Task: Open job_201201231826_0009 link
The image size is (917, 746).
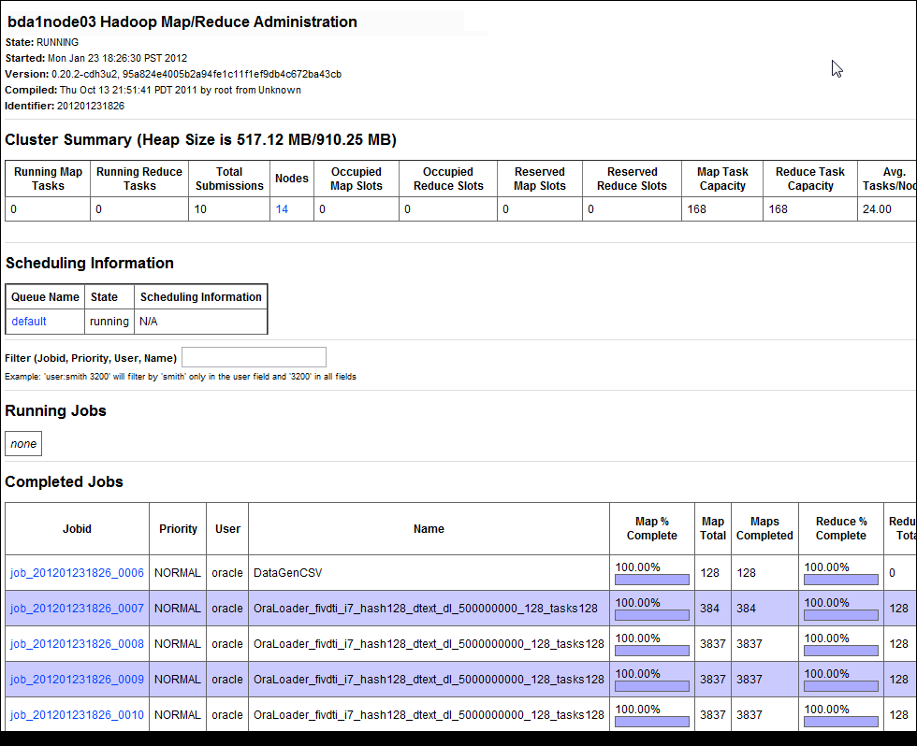Action: (77, 680)
